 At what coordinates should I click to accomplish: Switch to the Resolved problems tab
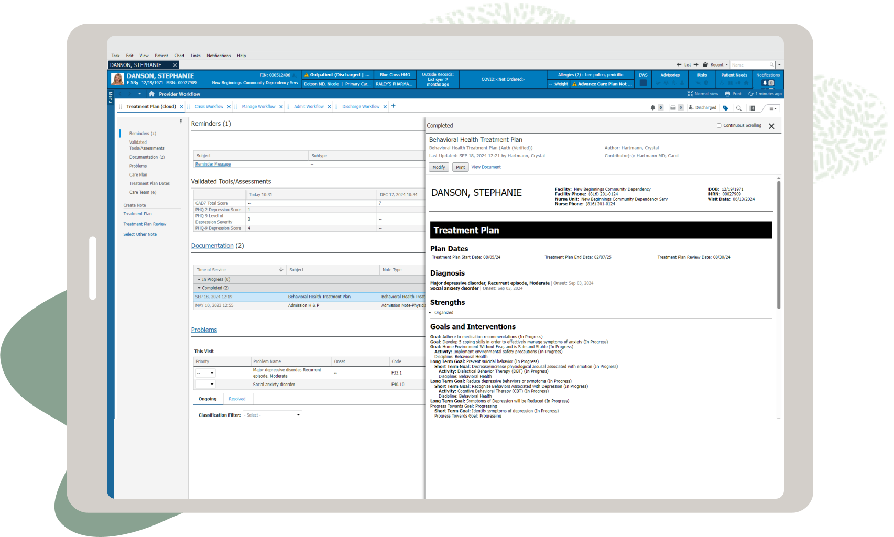237,399
